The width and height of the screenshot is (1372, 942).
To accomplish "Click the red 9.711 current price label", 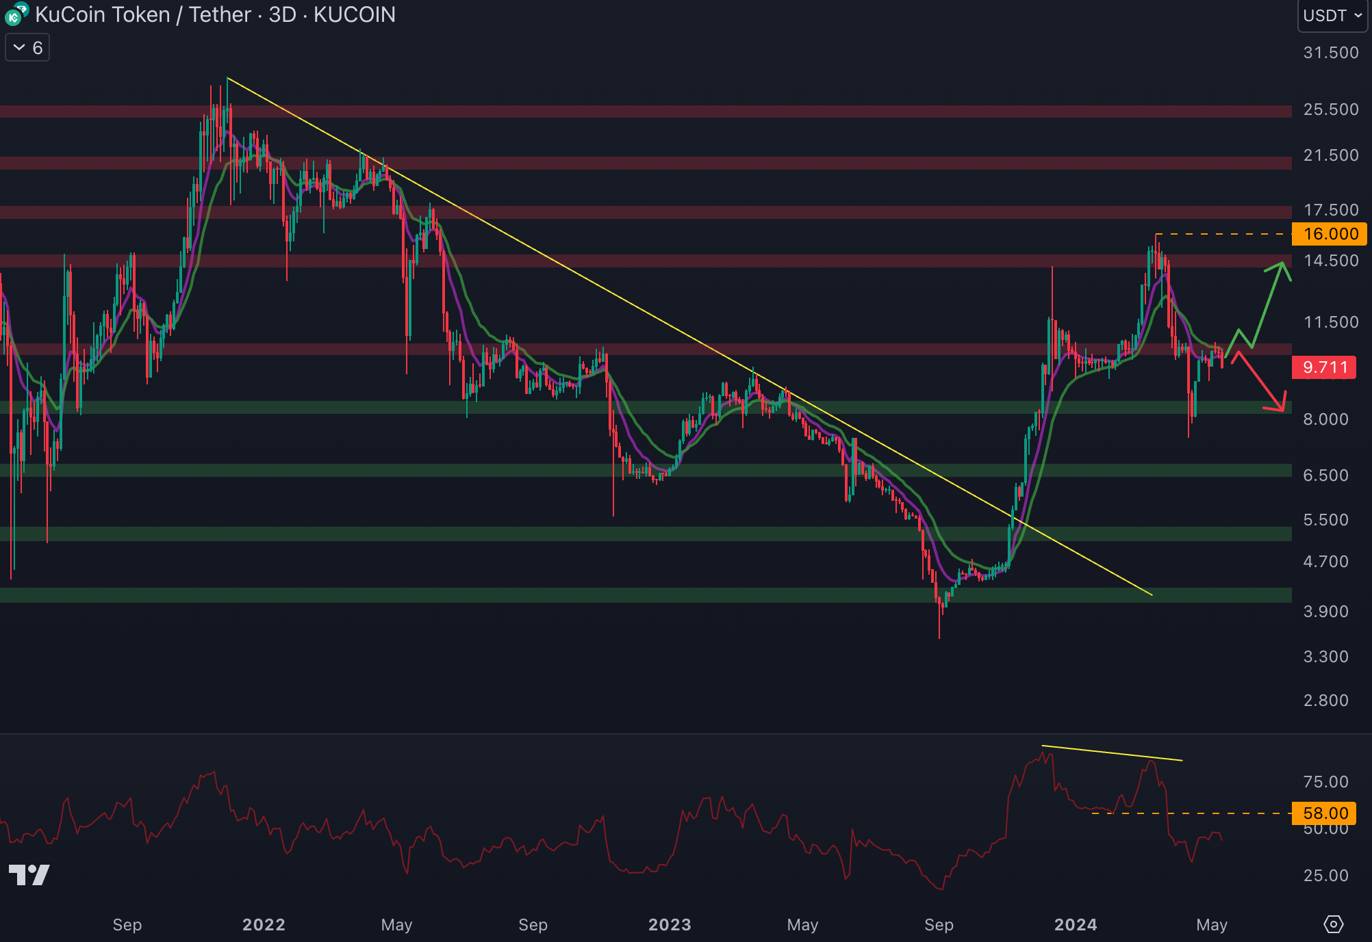I will tap(1323, 367).
